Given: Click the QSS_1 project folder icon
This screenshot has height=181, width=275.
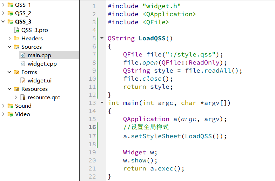Looking at the screenshot, I should click(x=10, y=5).
